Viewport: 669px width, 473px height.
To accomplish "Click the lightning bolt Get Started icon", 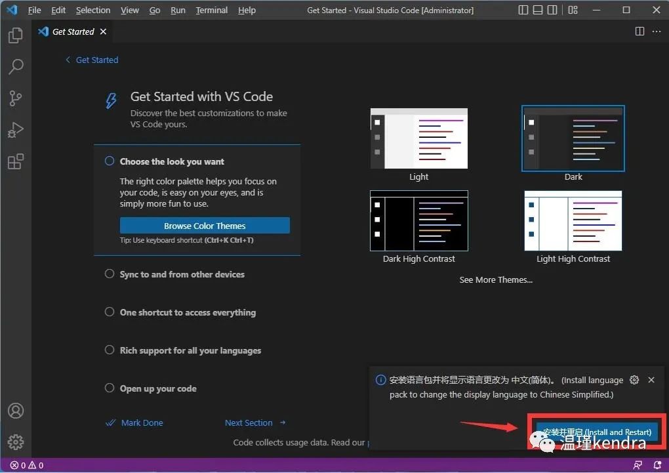I will [x=111, y=101].
